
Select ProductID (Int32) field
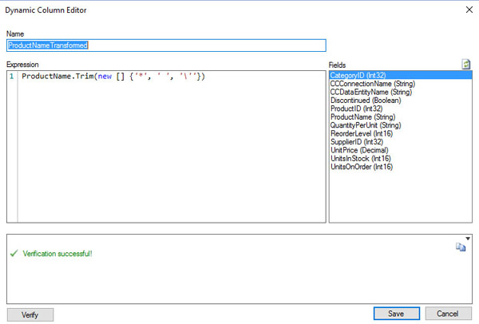tap(357, 109)
